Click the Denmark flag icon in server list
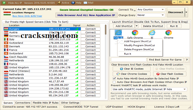This screenshot has width=193, height=110. click(6, 46)
